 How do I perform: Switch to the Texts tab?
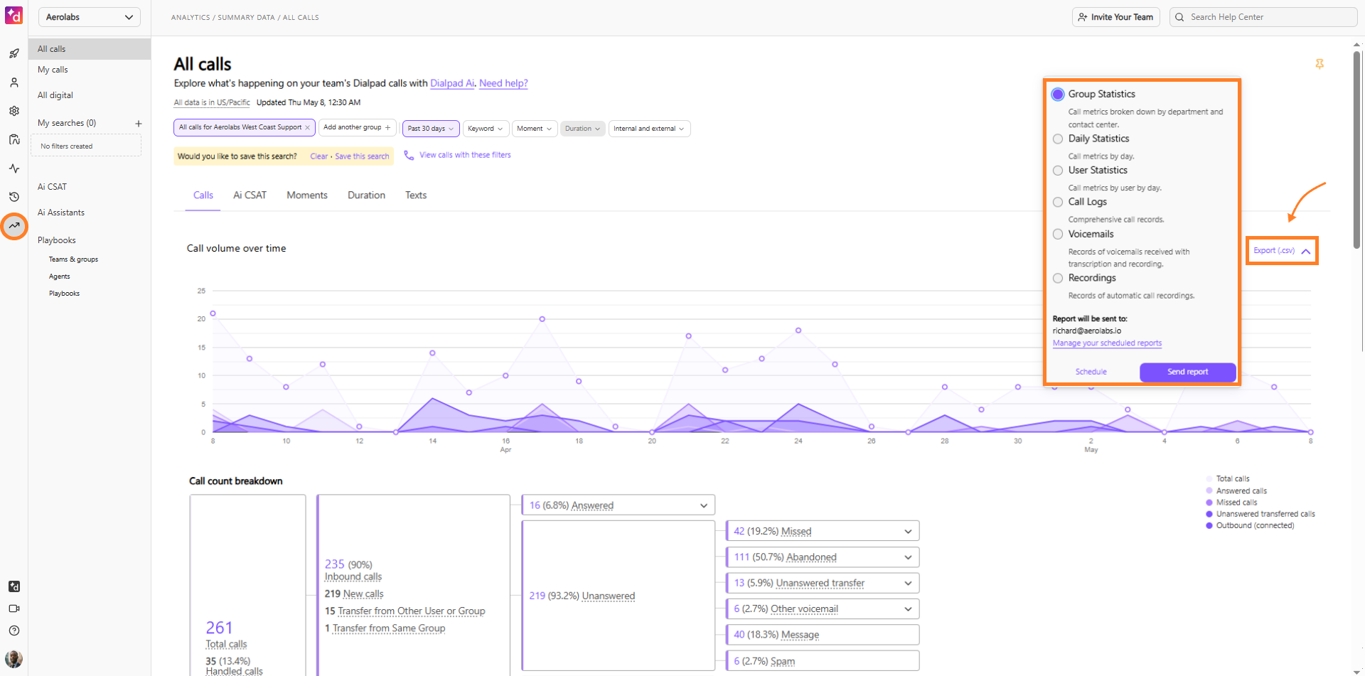[416, 195]
